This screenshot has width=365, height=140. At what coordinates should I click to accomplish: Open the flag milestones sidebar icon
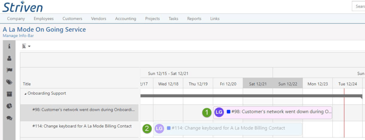click(9, 70)
